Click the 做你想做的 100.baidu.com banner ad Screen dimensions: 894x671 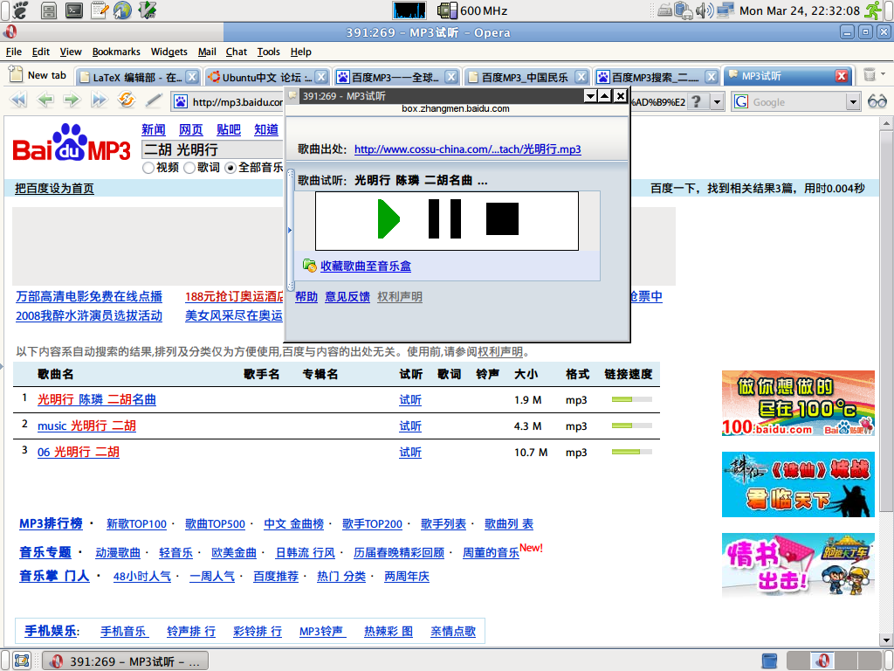point(798,403)
